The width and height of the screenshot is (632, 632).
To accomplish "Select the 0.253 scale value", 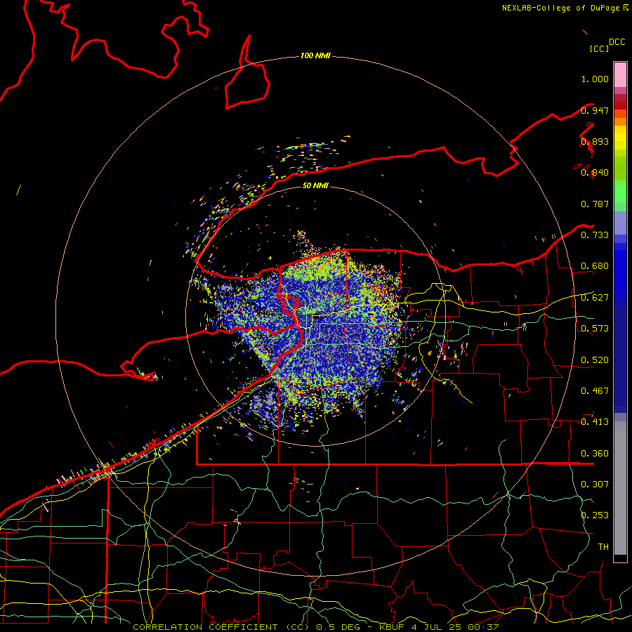I will (x=595, y=515).
